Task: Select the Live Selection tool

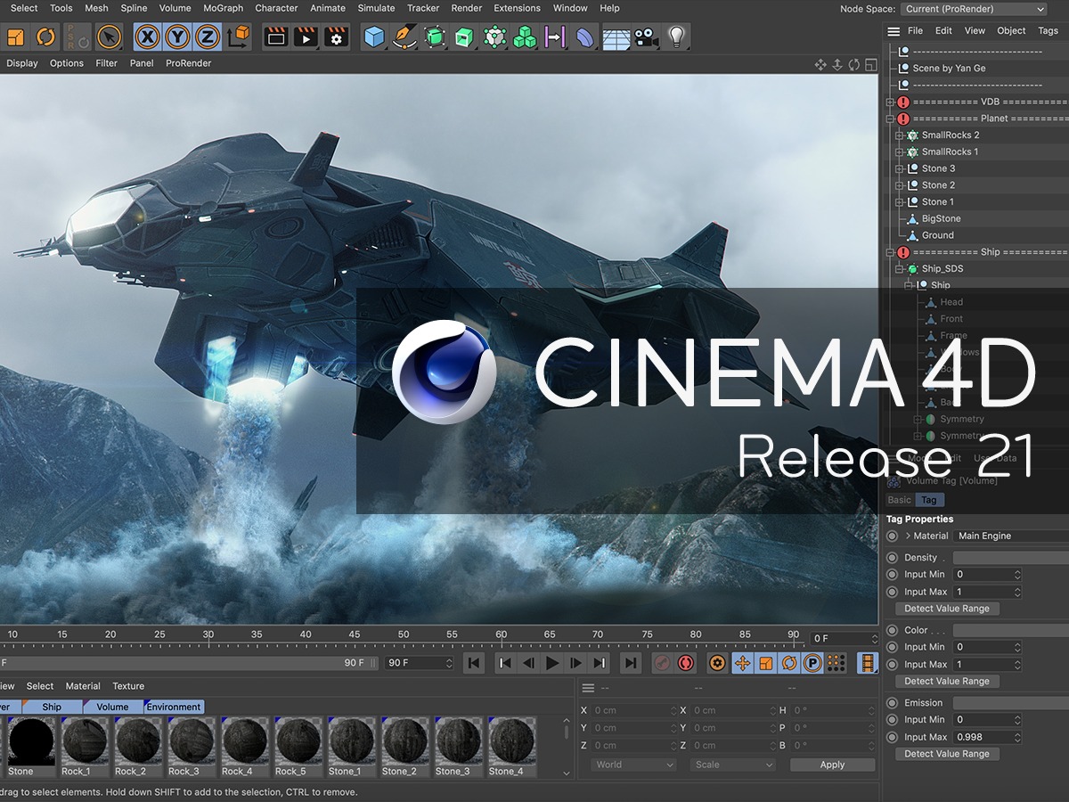Action: coord(109,37)
